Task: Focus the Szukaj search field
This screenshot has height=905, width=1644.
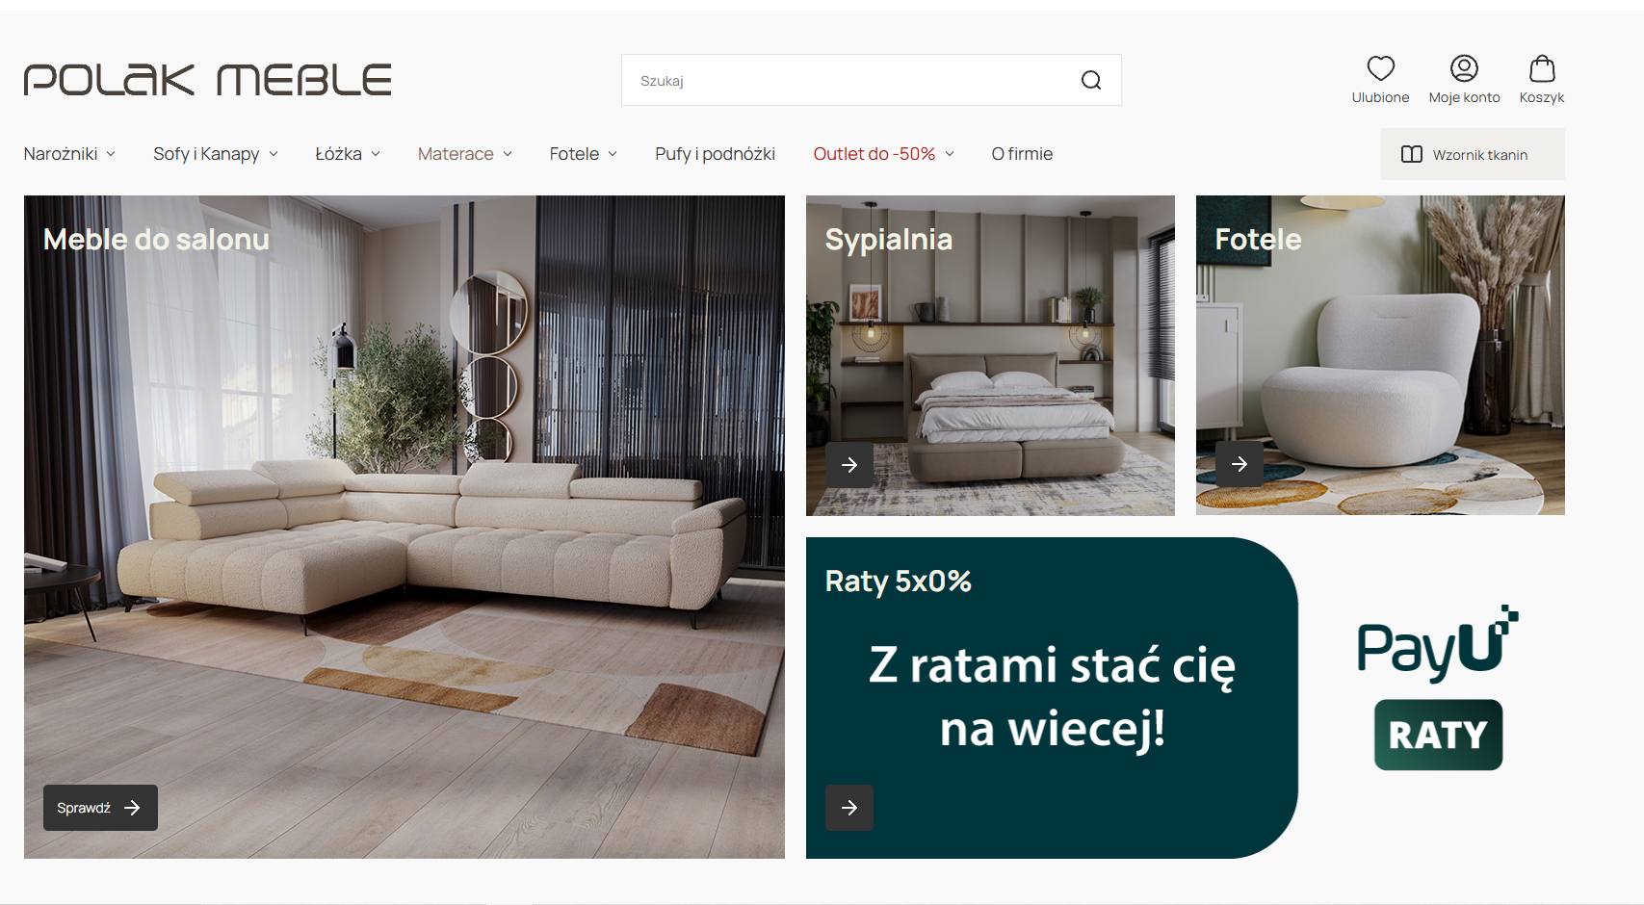Action: [x=848, y=81]
